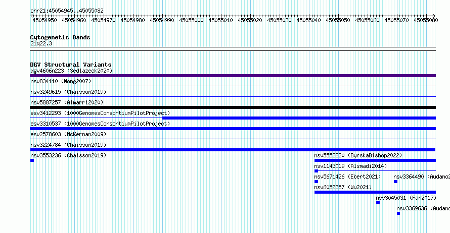Click the nsv6052357 blue variant bar
Image resolution: width=450 pixels, height=233 pixels.
pyautogui.click(x=375, y=192)
